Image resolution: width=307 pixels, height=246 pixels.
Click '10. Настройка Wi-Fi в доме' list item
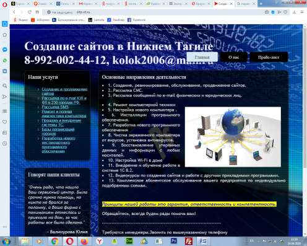(135, 160)
